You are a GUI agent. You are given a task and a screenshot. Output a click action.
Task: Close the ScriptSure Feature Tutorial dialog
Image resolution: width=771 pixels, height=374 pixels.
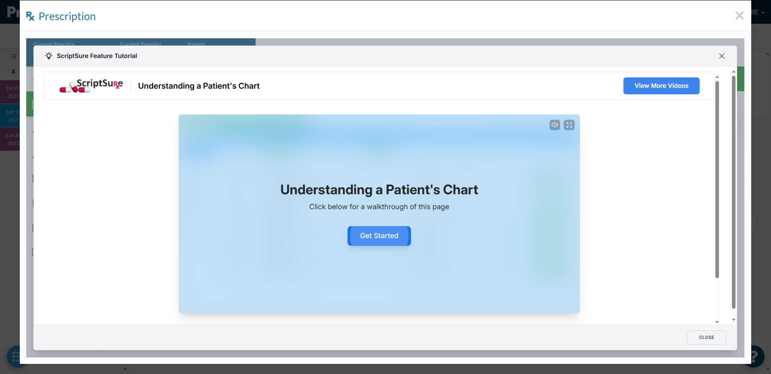[x=722, y=56]
